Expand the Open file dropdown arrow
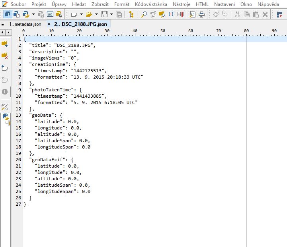This screenshot has width=287, height=247. click(x=96, y=15)
